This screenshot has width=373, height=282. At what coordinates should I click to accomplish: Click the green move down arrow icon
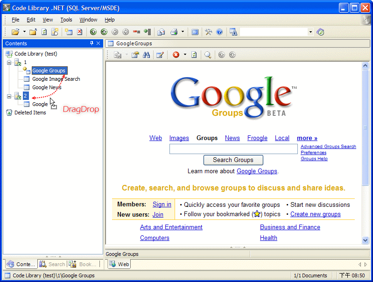(x=104, y=32)
